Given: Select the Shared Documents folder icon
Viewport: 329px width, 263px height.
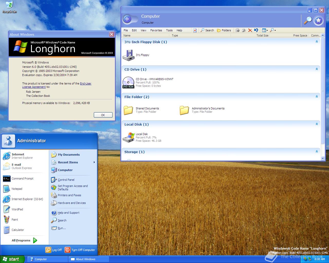Looking at the screenshot, I should point(128,110).
